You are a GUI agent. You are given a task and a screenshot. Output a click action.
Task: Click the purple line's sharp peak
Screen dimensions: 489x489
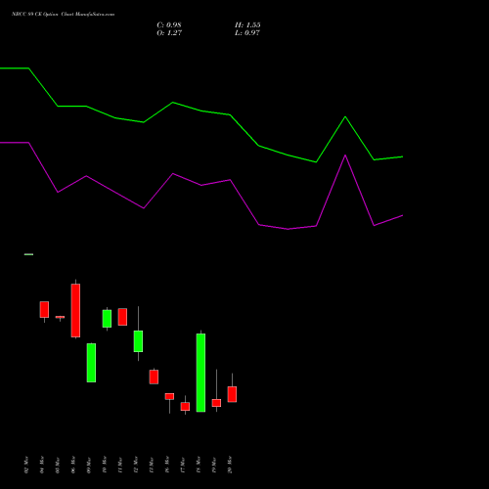point(345,156)
